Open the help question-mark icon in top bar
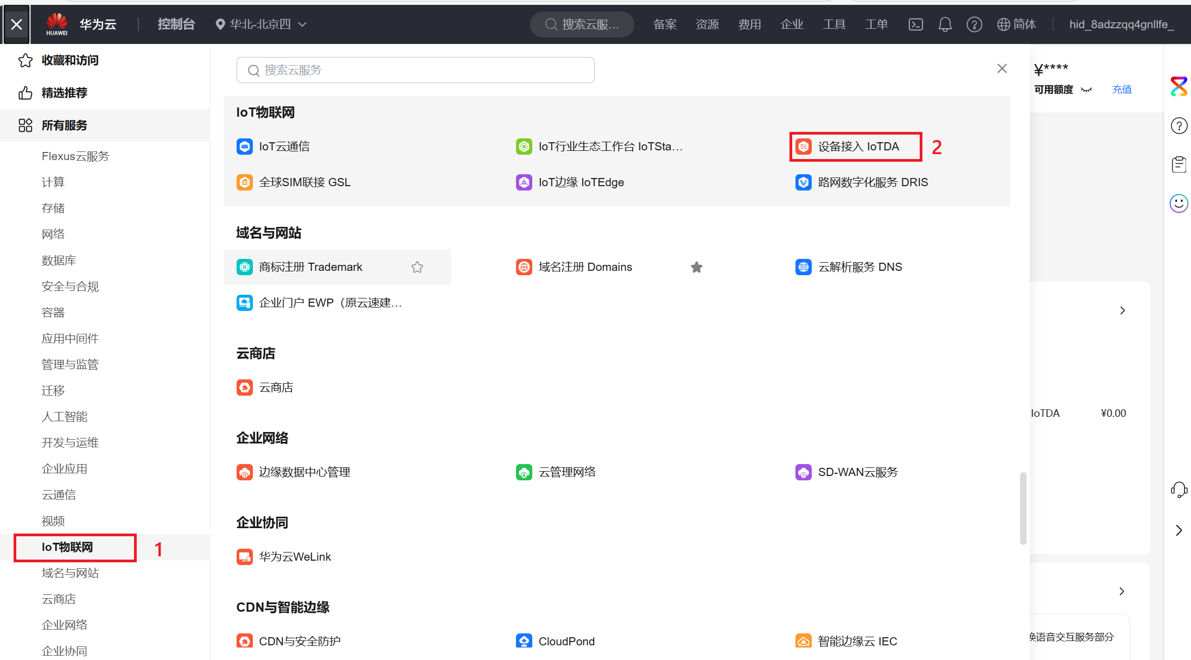This screenshot has width=1191, height=660. (975, 24)
